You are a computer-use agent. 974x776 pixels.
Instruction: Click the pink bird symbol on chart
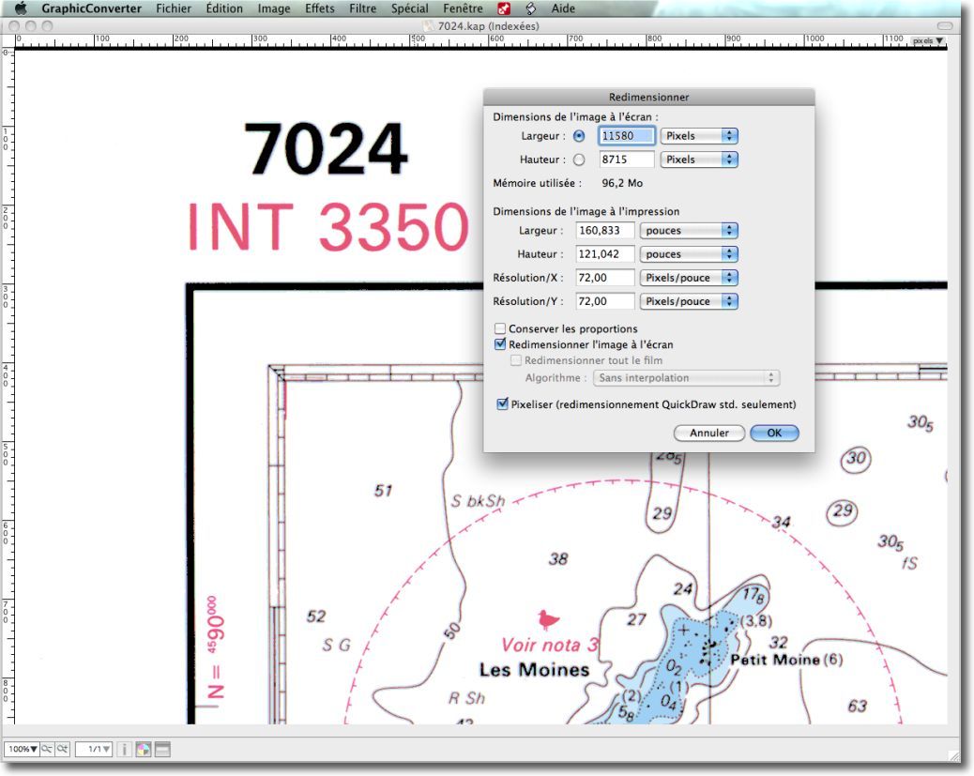tap(548, 618)
